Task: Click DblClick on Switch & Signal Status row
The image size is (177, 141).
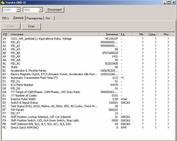Action: pyautogui.click(x=125, y=103)
